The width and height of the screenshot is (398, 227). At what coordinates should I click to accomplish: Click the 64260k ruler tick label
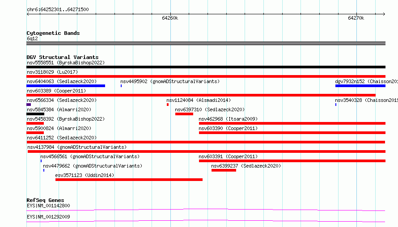coord(170,18)
